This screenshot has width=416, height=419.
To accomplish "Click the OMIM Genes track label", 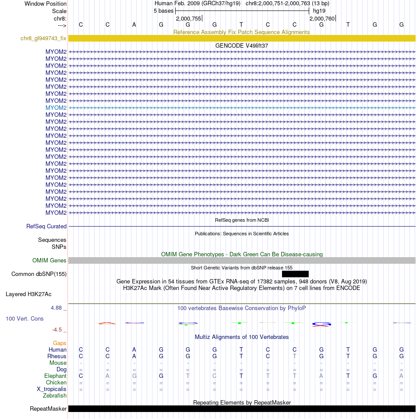I will [x=49, y=261].
